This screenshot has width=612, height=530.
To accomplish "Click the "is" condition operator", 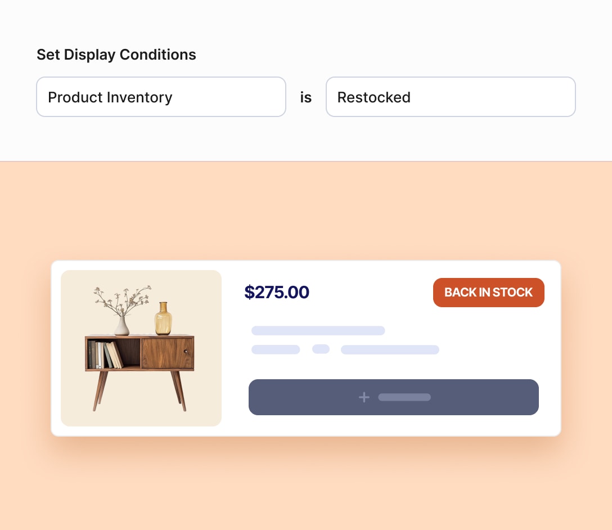I will tap(306, 97).
